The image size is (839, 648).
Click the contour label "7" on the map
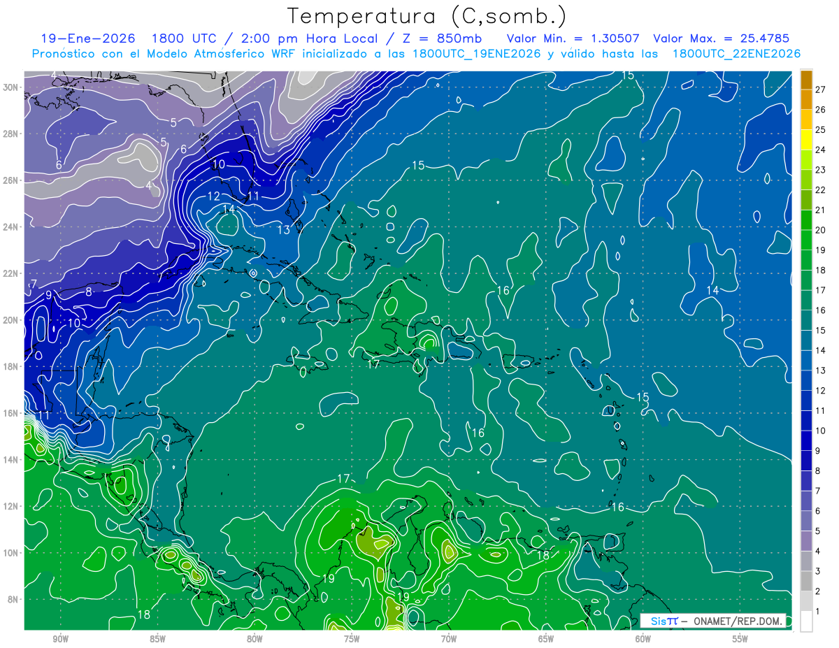point(33,284)
